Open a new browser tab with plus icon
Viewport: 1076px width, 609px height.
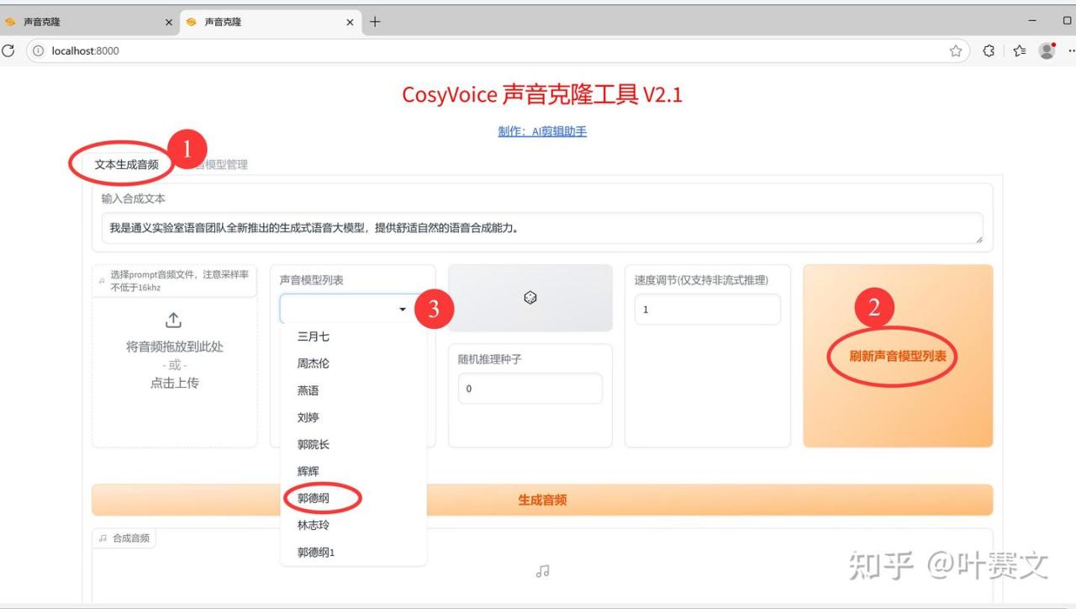(x=375, y=22)
